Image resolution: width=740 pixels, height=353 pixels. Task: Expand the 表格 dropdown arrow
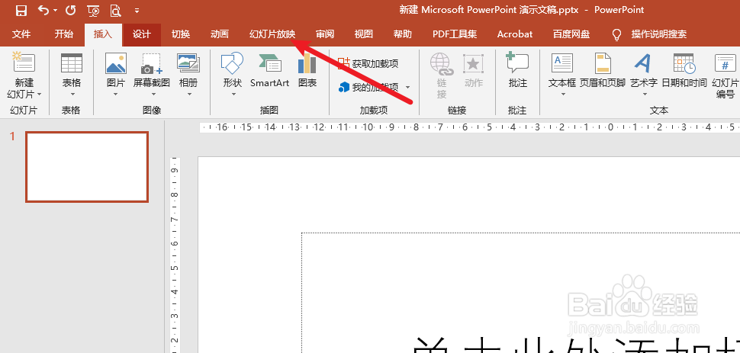coord(72,94)
